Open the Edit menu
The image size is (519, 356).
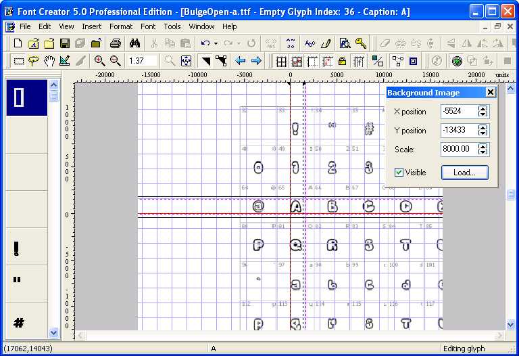pos(45,26)
